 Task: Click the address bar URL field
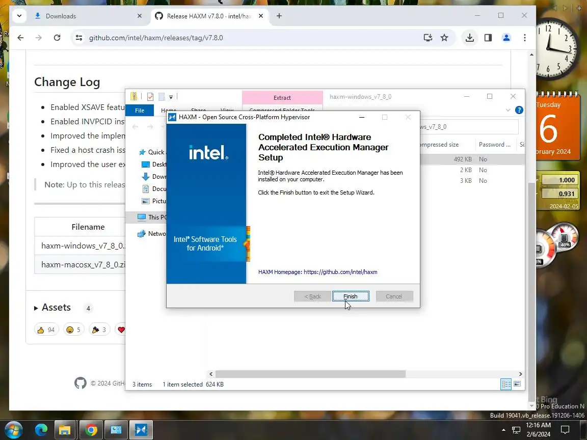tap(247, 38)
